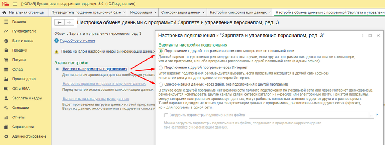Open Настроить параметры подключения step
This screenshot has width=385, height=145.
point(95,69)
